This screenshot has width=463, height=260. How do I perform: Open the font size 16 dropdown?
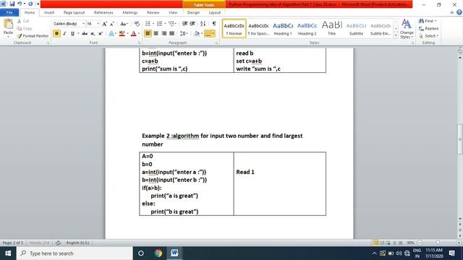[98, 24]
